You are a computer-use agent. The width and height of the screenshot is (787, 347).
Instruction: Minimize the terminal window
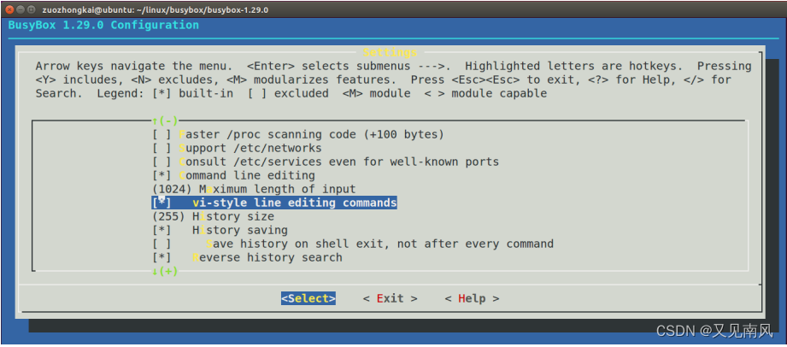20,9
